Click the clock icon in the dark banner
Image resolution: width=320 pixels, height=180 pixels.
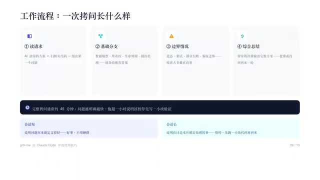point(27,107)
